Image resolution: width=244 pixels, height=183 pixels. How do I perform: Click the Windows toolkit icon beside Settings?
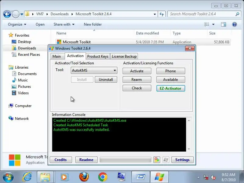(x=166, y=160)
